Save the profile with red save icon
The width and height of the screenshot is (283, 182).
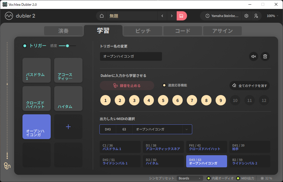pyautogui.click(x=181, y=16)
